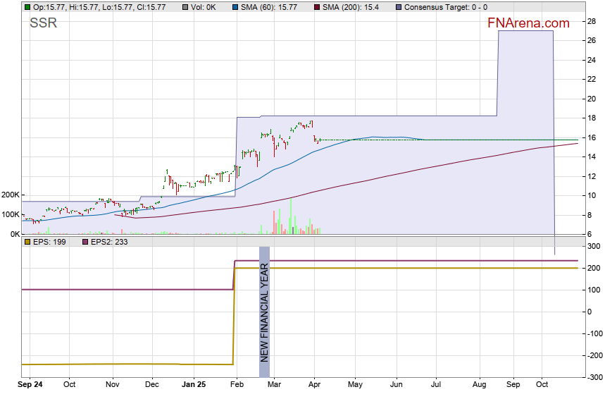Click the 28 price axis label
Viewport: 605px width, 399px height.
[x=592, y=21]
